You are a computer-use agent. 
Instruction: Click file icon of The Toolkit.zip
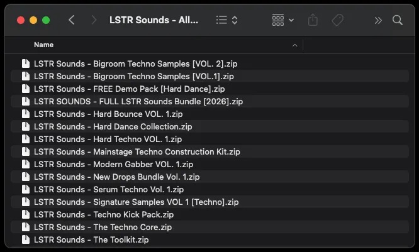click(26, 239)
